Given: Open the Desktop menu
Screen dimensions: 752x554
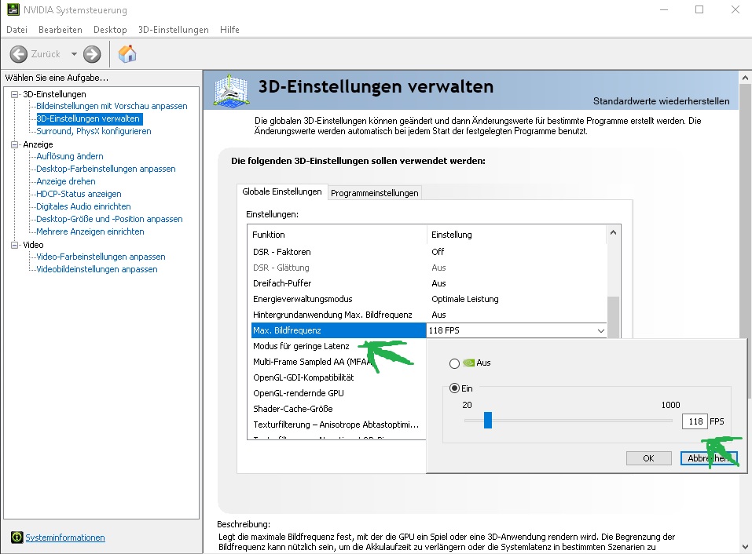Looking at the screenshot, I should pyautogui.click(x=110, y=30).
